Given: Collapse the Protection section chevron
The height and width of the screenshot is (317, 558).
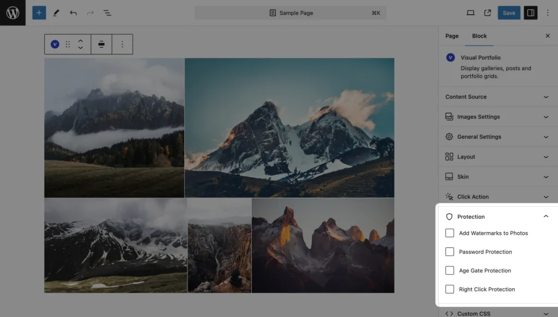Looking at the screenshot, I should [546, 216].
